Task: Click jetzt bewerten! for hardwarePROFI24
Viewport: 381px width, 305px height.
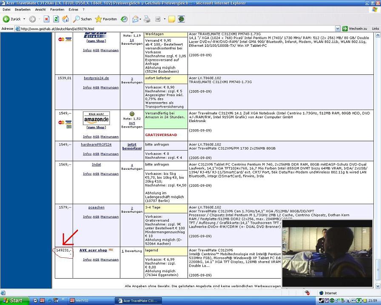Action: click(132, 146)
